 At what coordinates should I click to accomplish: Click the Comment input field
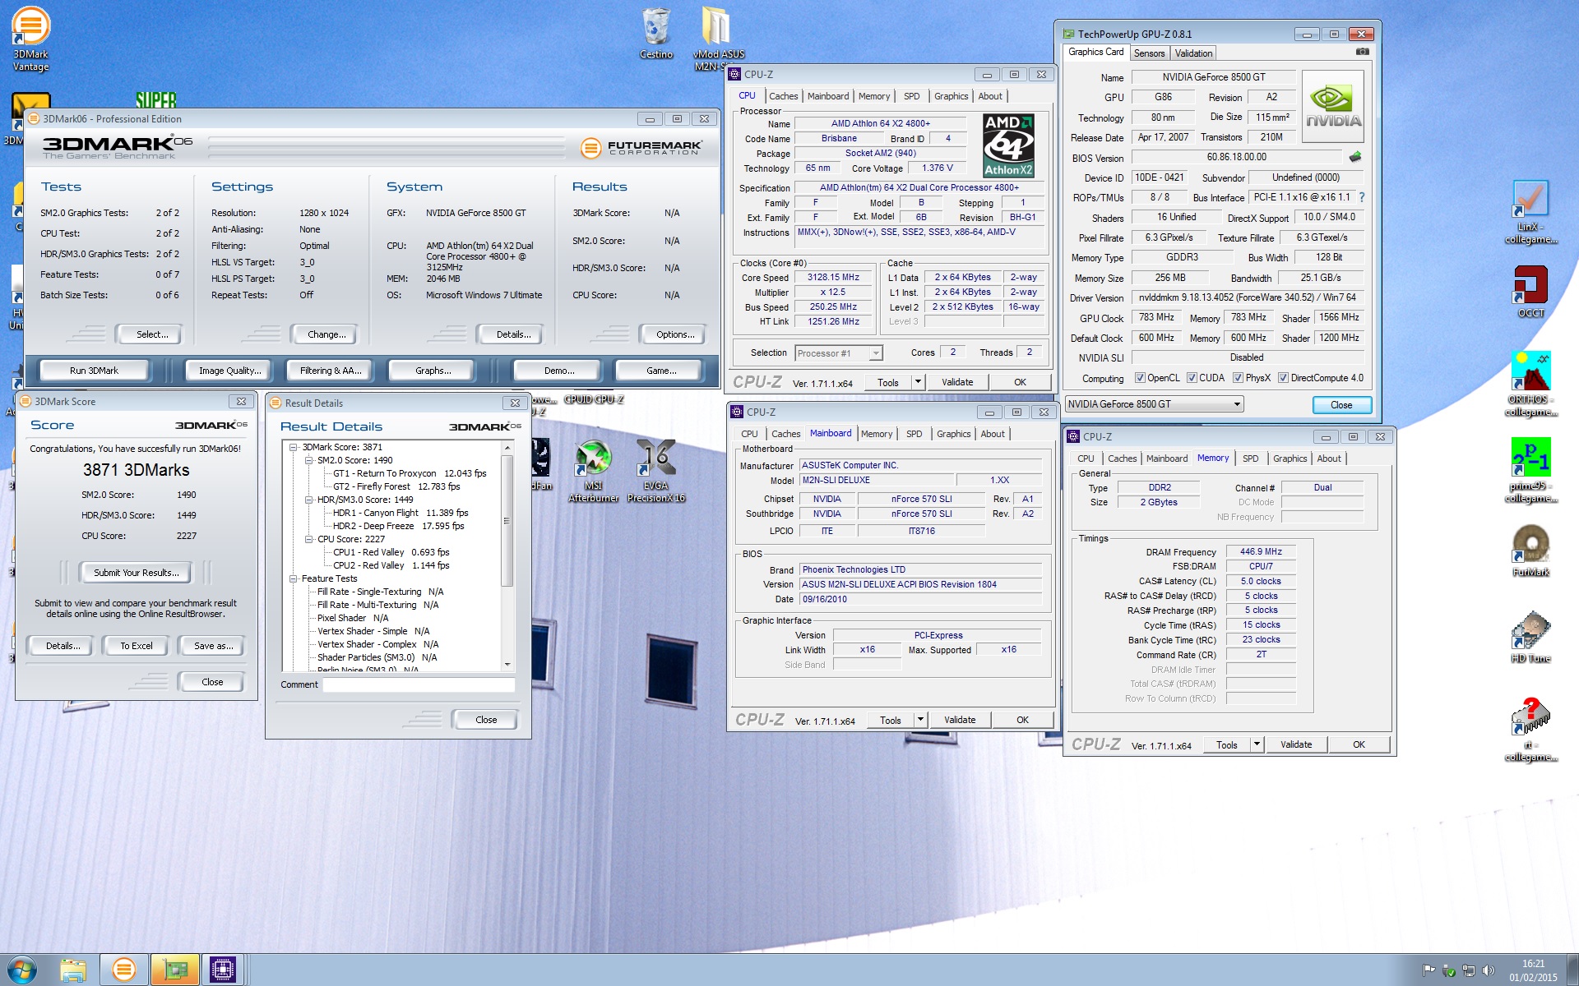point(419,684)
